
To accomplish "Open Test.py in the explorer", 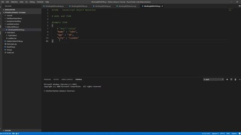I will [9, 50].
